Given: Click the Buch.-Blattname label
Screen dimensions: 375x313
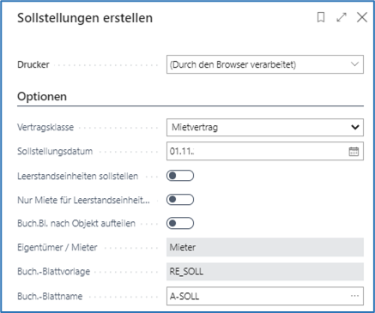Looking at the screenshot, I should (50, 296).
